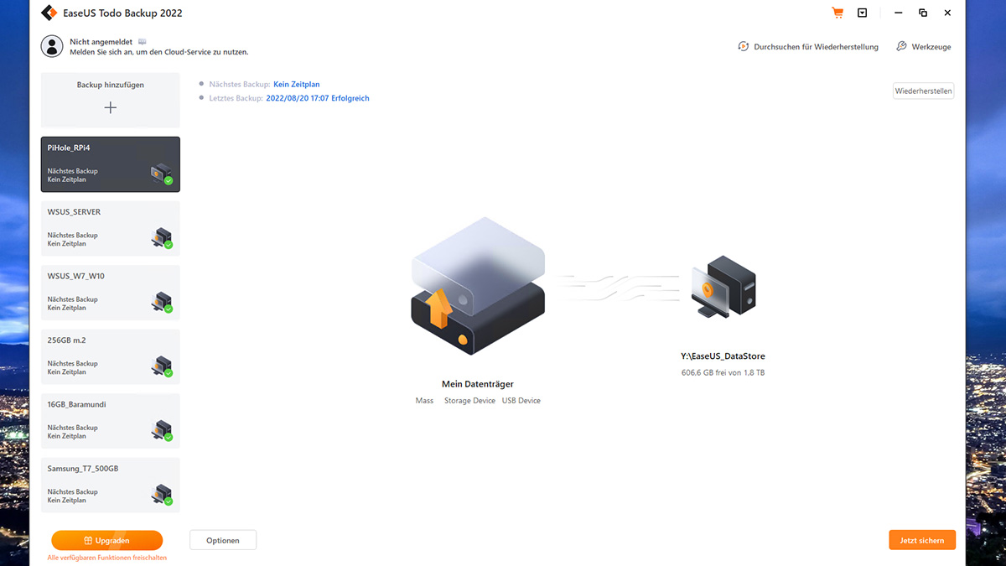Select the 256GB m.2 backup task
This screenshot has height=566, width=1006.
[x=111, y=356]
